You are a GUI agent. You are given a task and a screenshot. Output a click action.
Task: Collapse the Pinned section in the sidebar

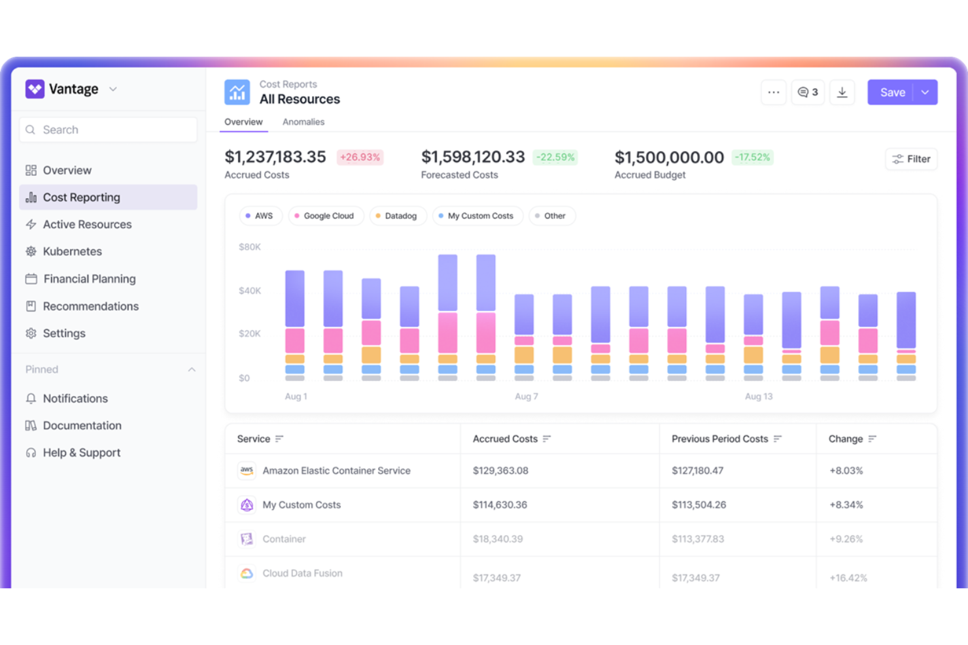click(x=192, y=369)
